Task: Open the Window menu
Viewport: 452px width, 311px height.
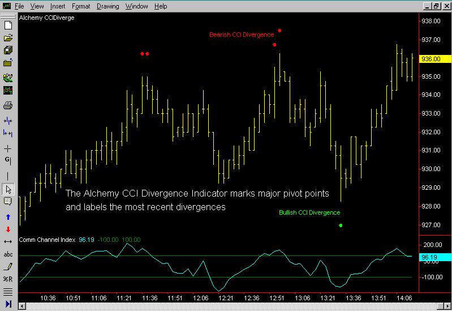Action: pos(137,6)
